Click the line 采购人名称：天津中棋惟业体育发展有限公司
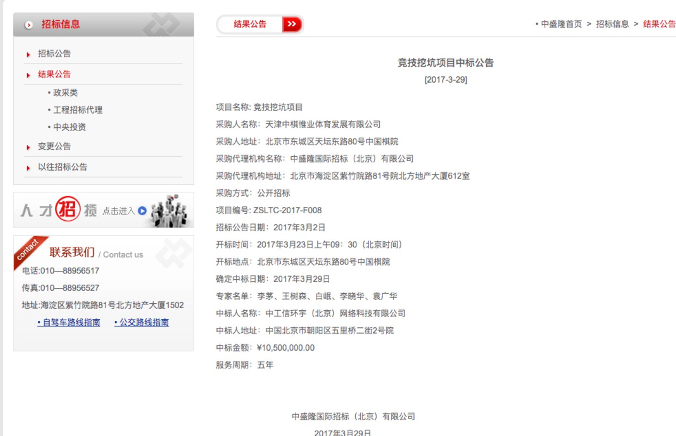Viewport: 676px width, 436px height. pos(298,124)
